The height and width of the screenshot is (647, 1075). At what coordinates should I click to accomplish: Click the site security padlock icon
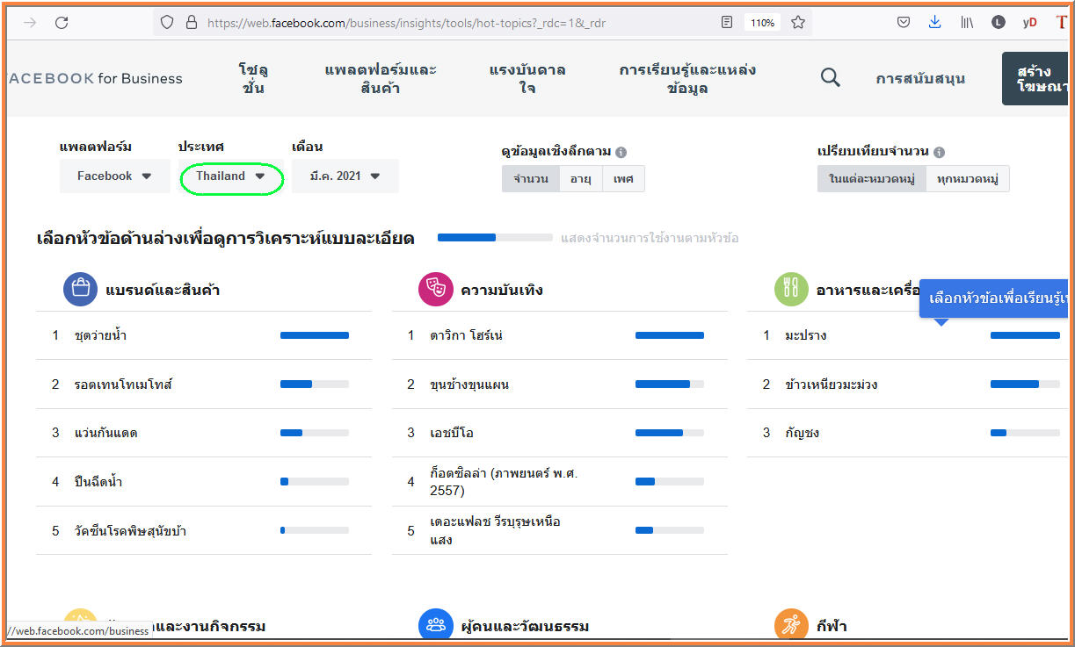(x=191, y=23)
